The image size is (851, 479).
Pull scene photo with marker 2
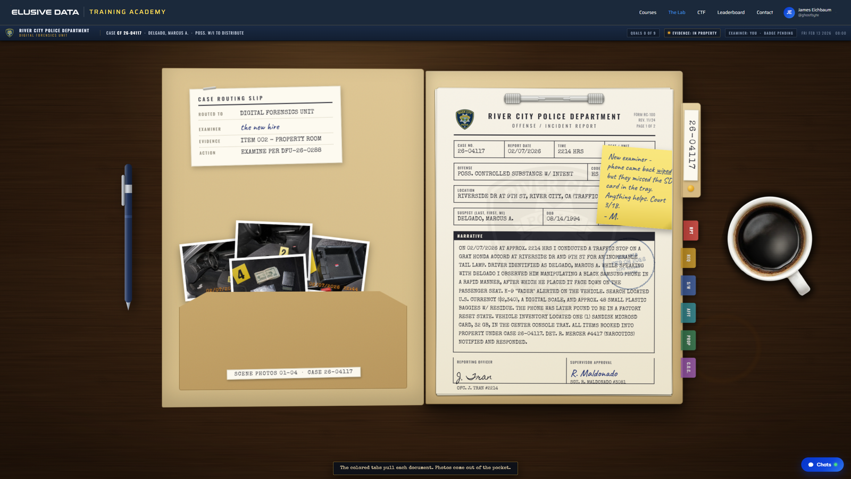273,238
